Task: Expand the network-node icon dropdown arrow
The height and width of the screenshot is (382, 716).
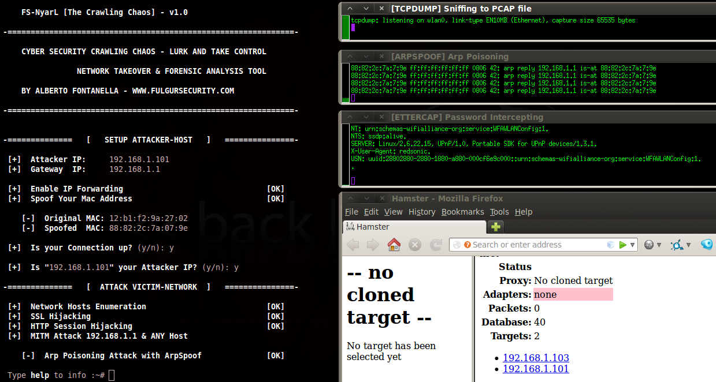Action: [688, 245]
